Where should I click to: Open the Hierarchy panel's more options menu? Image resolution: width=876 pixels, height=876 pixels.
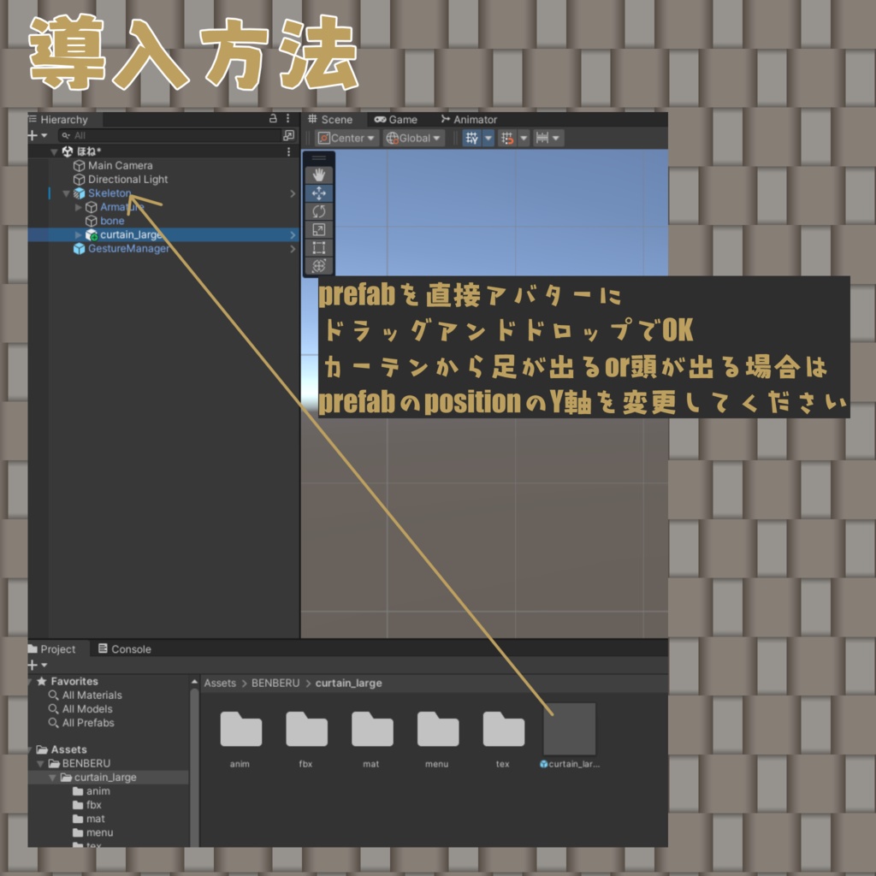point(287,118)
